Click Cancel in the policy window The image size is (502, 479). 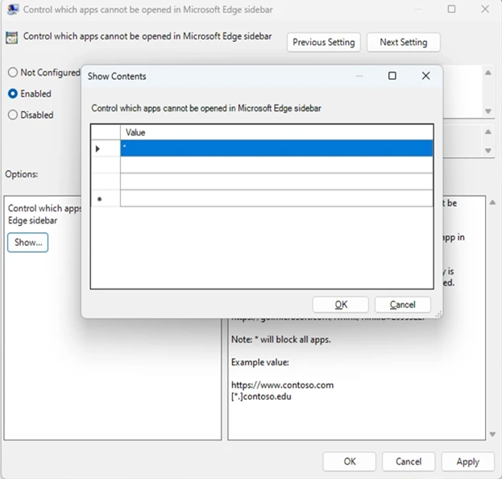(409, 461)
